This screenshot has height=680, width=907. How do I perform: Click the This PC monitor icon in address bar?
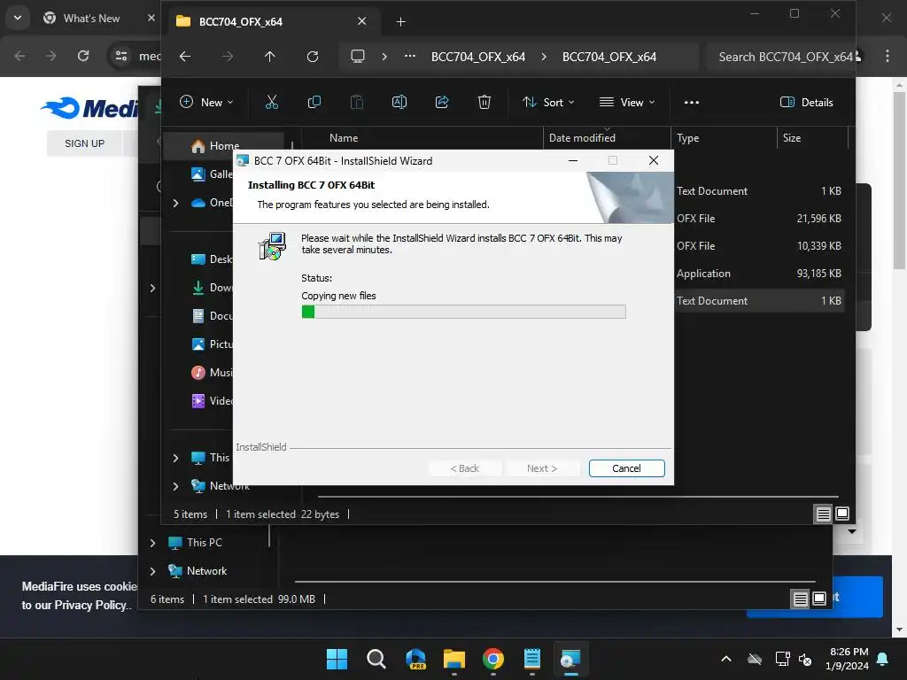[358, 56]
